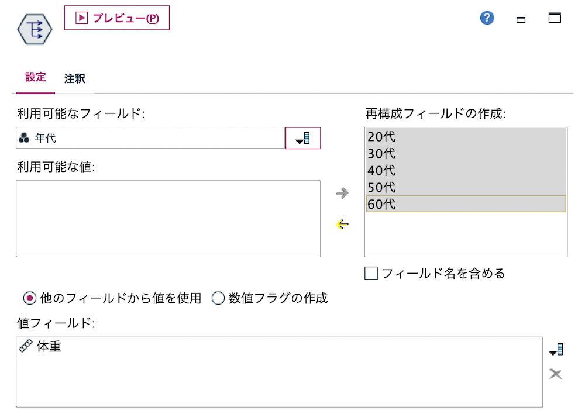Open the field picker dropdown beside 値フィールド
Viewport: 585px width, 414px height.
(x=556, y=350)
